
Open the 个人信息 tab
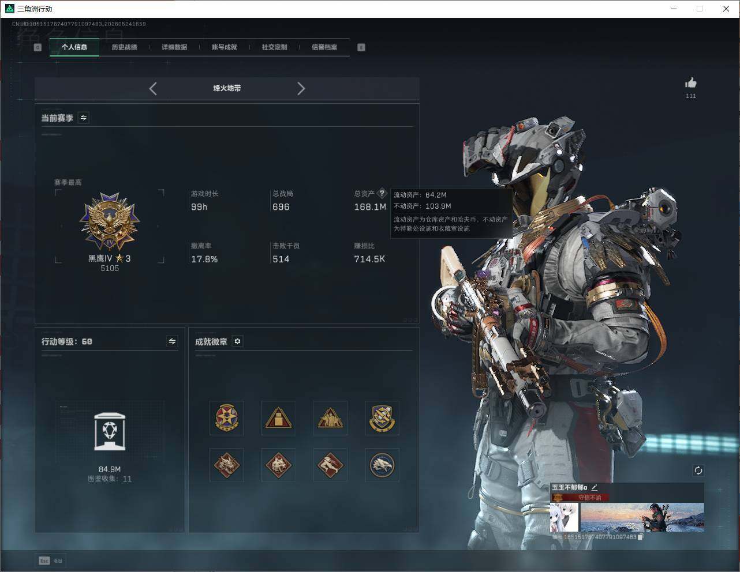pyautogui.click(x=74, y=47)
